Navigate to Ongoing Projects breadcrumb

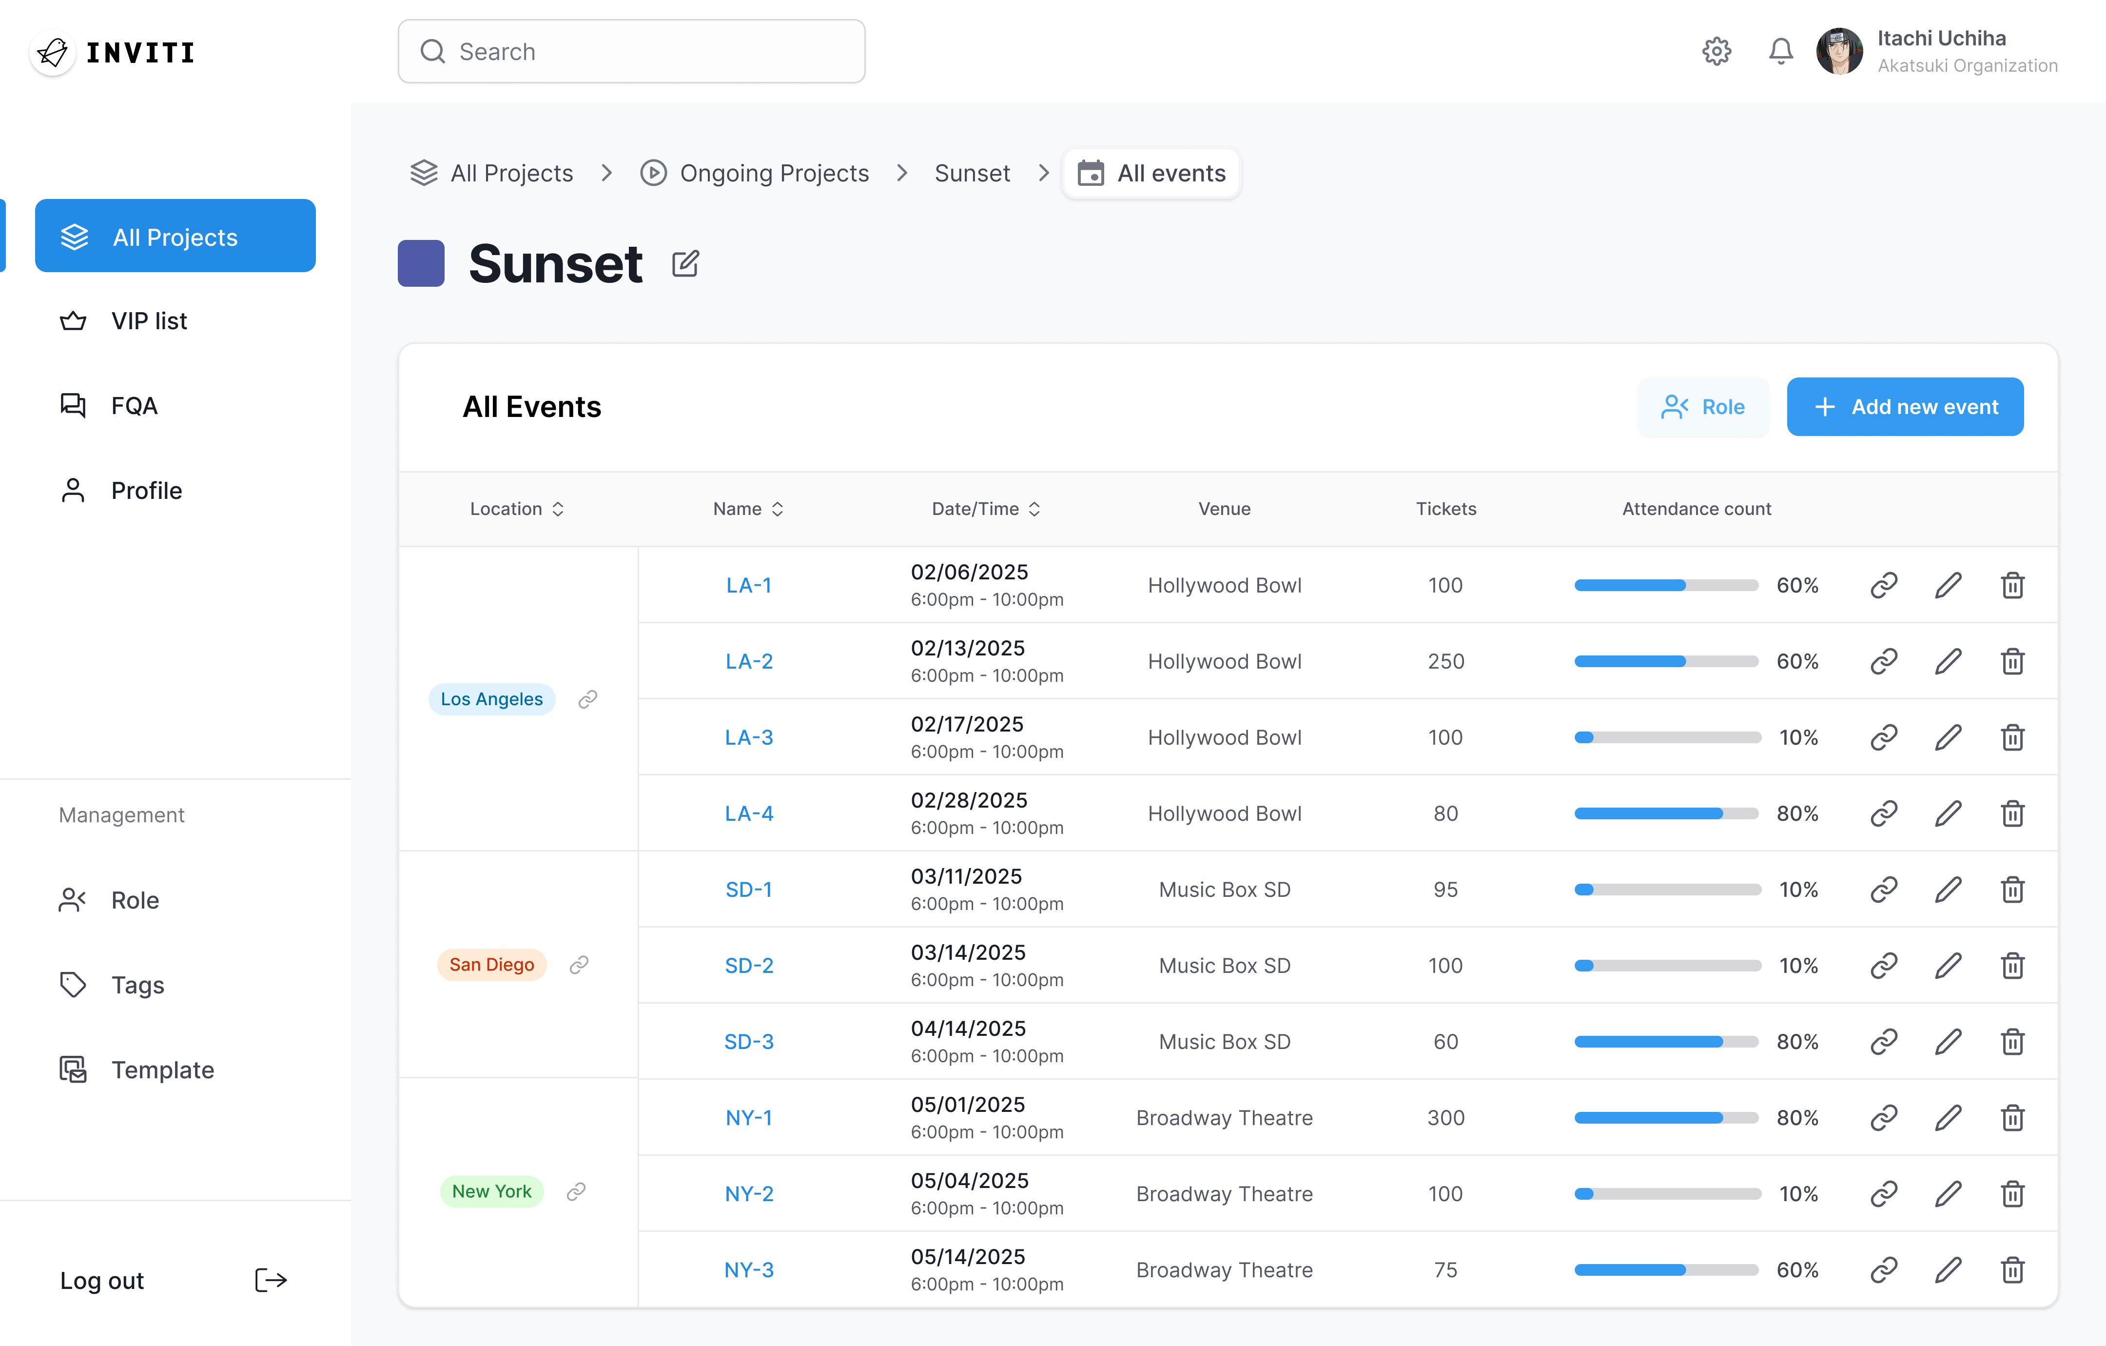tap(773, 173)
